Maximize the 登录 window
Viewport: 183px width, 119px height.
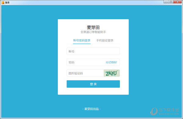tap(171, 2)
